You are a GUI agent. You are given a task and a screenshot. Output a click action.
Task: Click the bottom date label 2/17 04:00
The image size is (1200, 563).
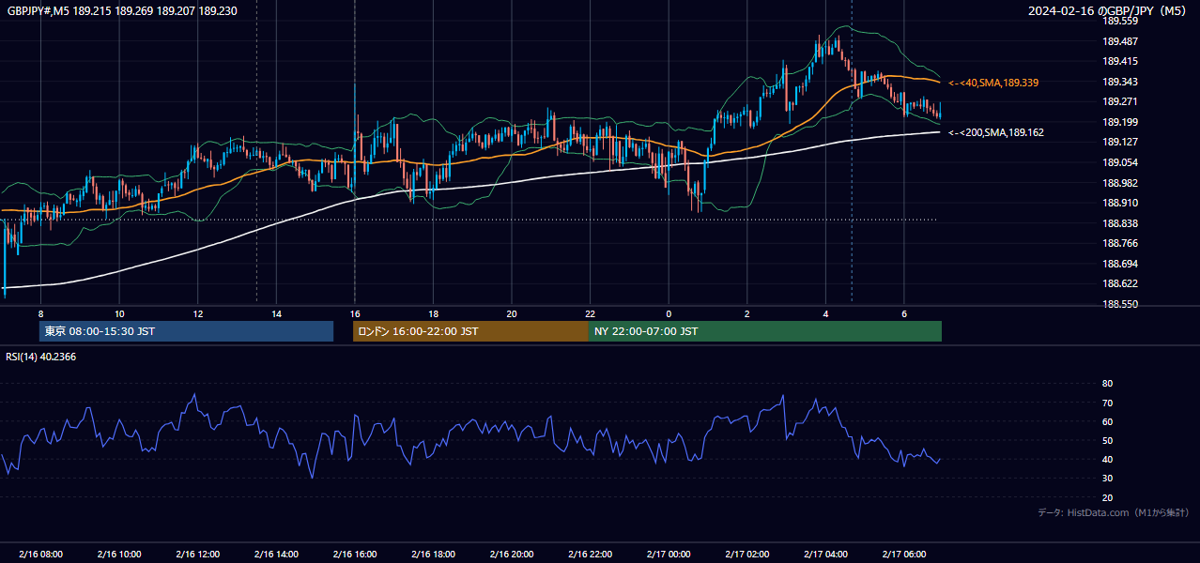click(825, 554)
